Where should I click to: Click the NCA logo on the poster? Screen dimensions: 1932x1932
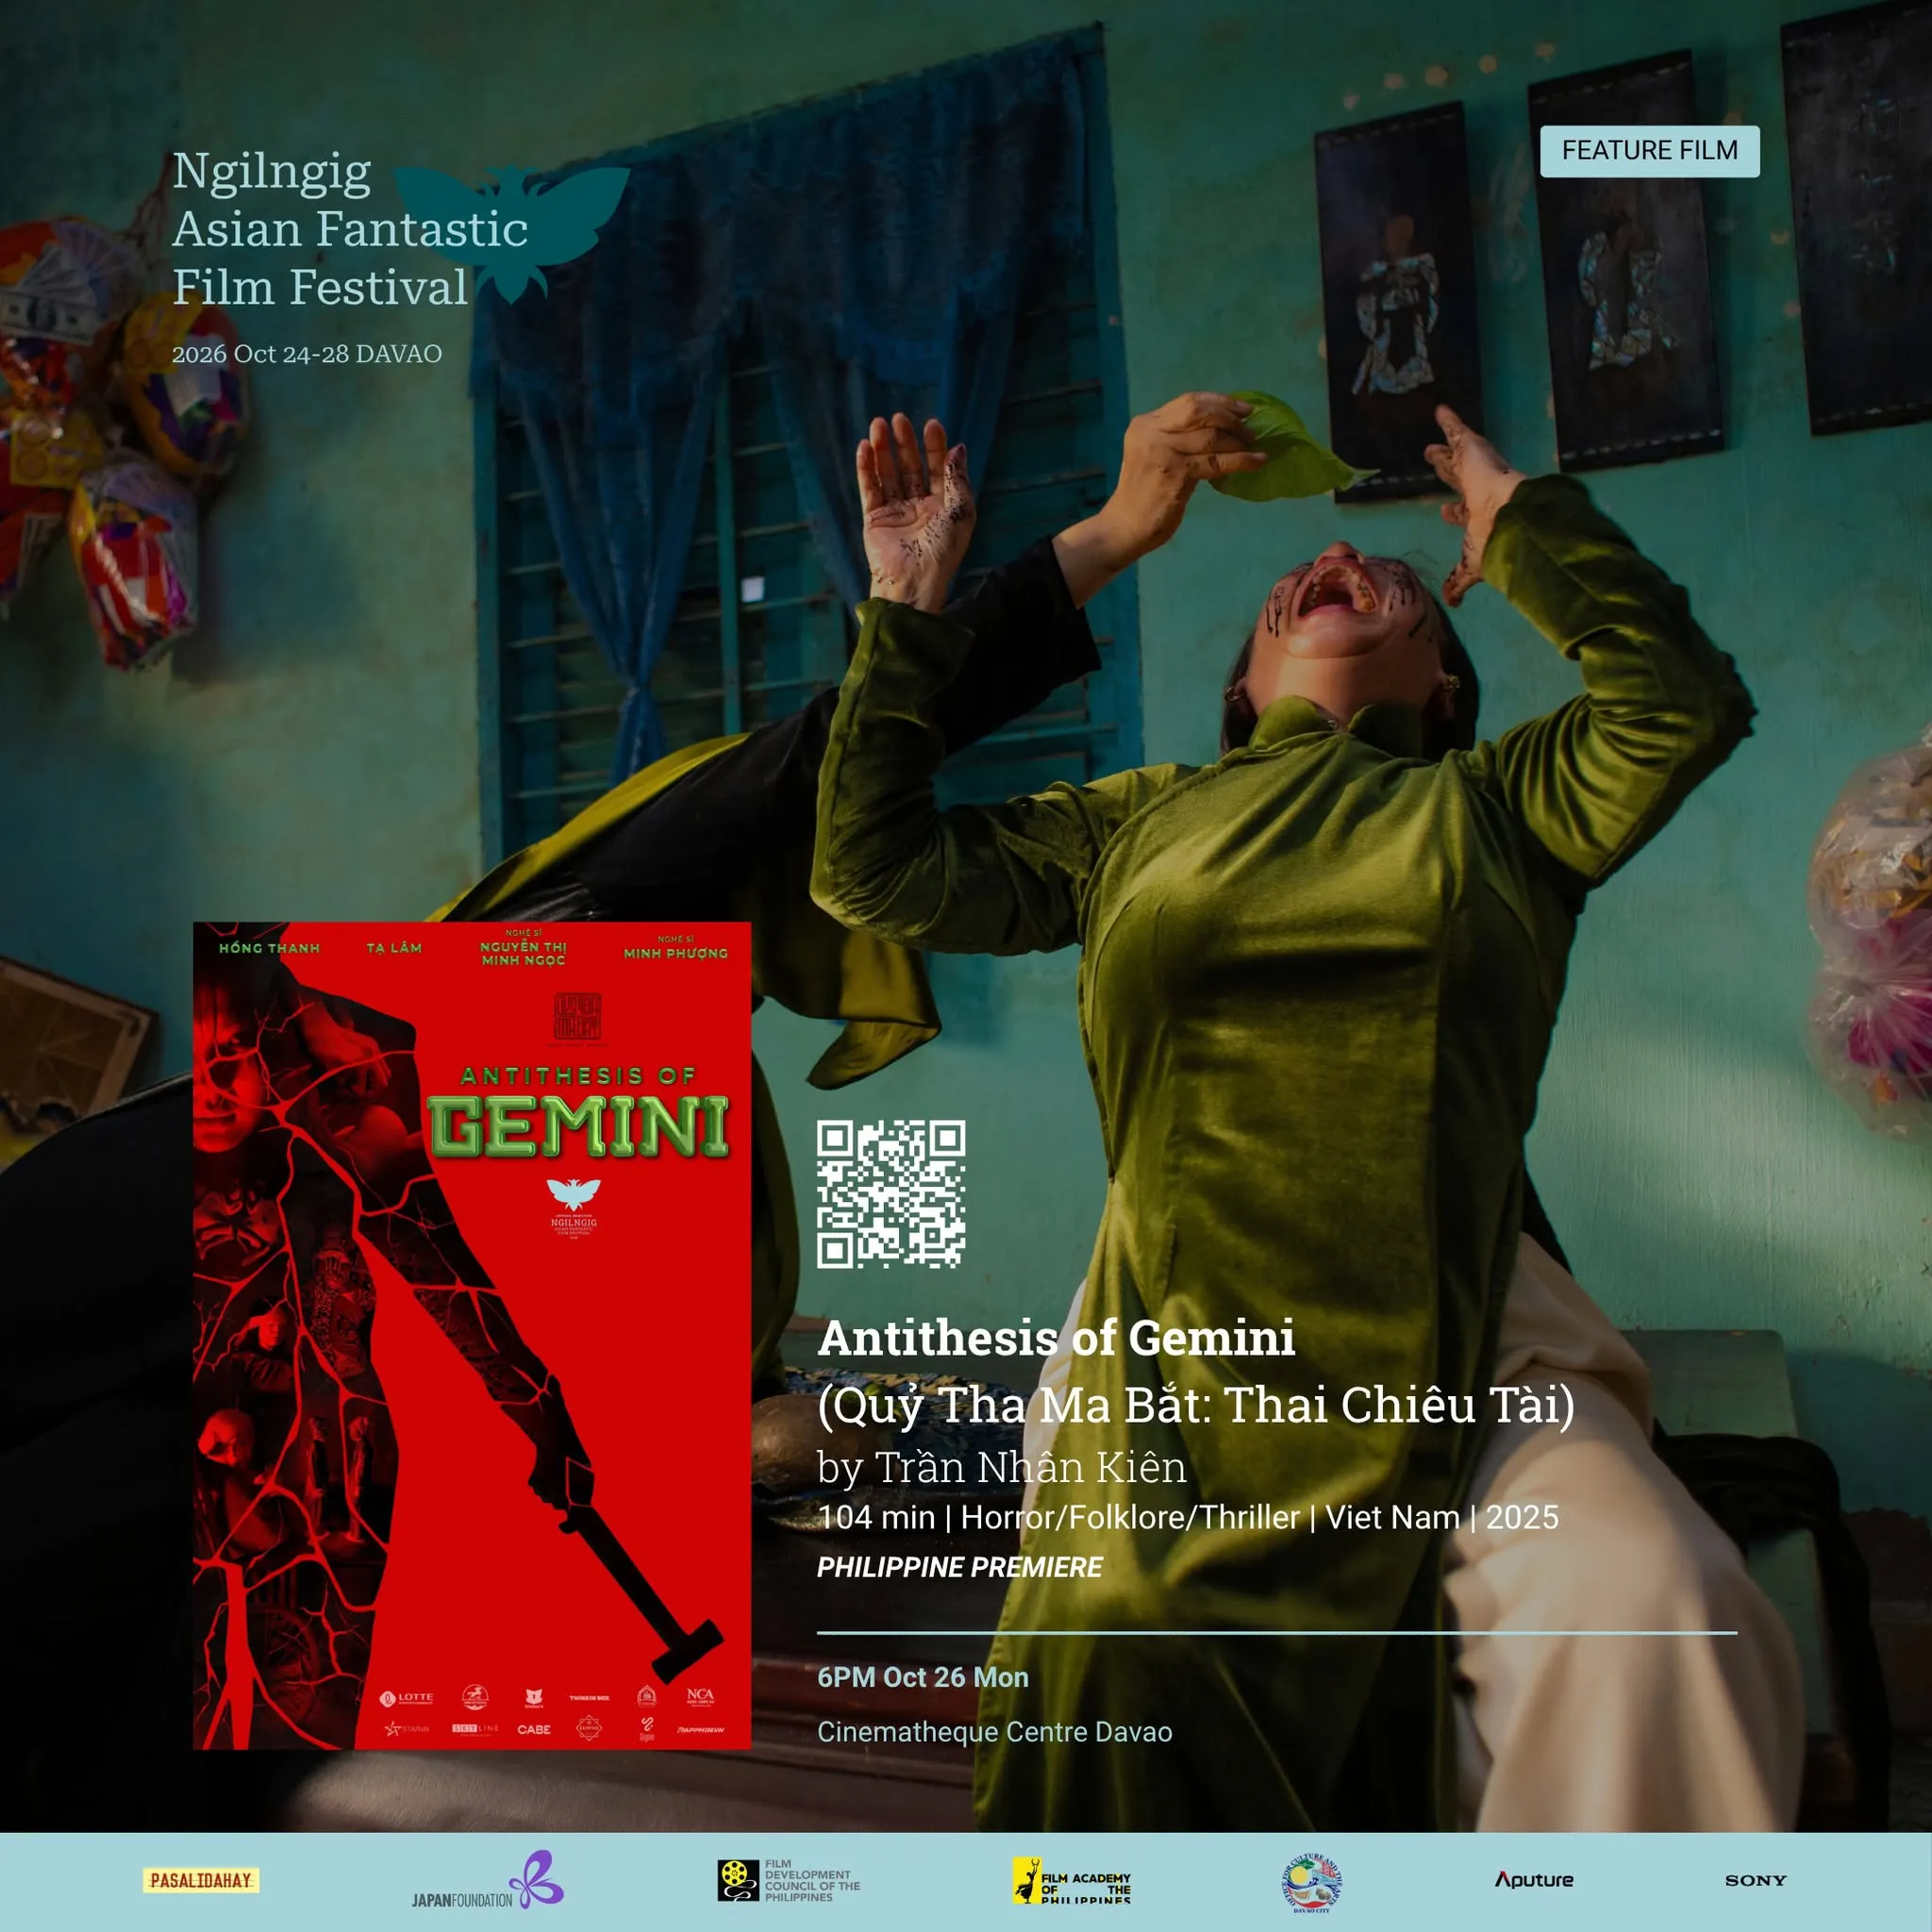click(700, 1696)
